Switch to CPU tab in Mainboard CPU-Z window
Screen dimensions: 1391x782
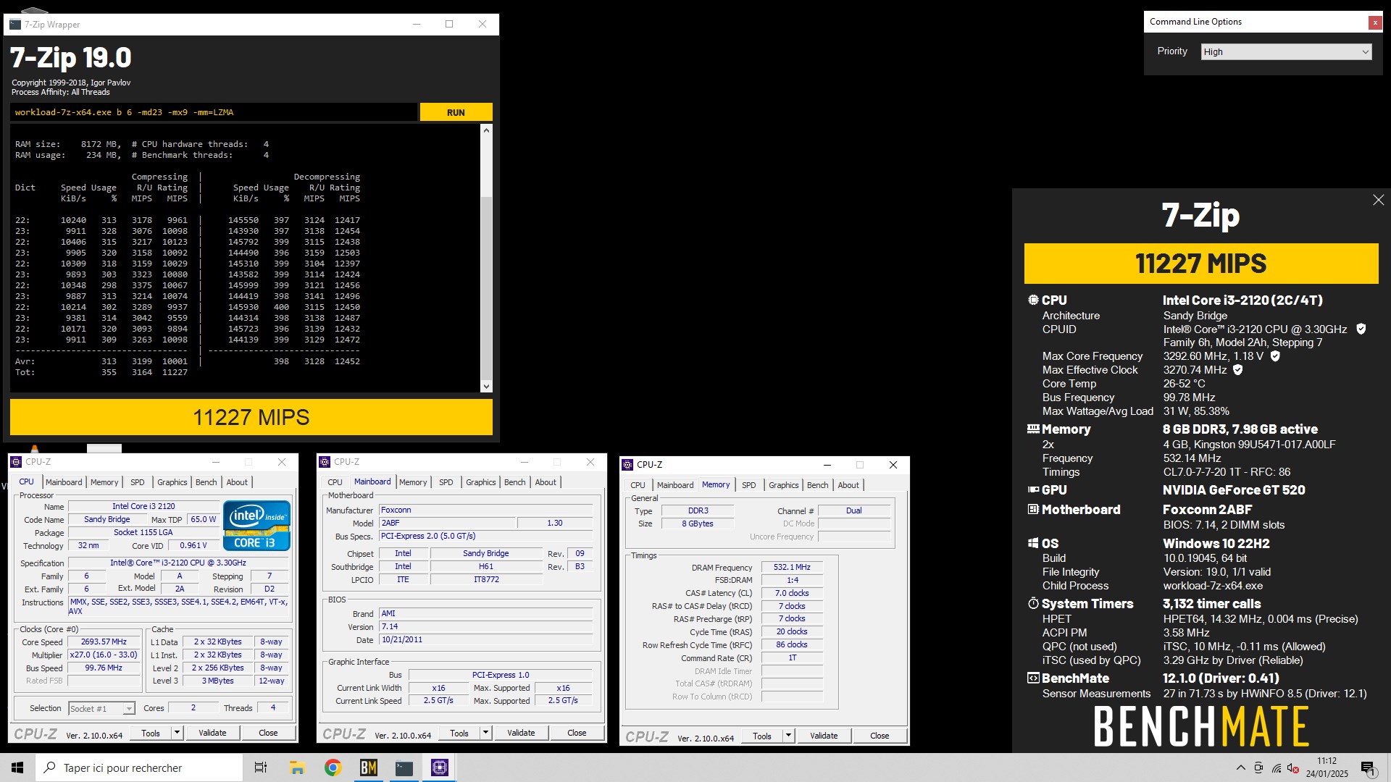[335, 482]
